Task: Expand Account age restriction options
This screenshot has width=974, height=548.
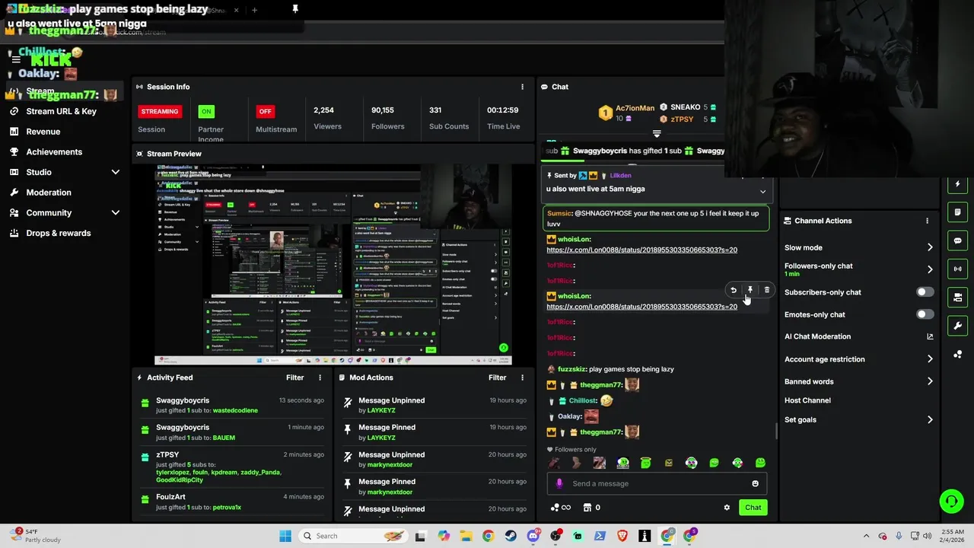Action: pyautogui.click(x=930, y=359)
